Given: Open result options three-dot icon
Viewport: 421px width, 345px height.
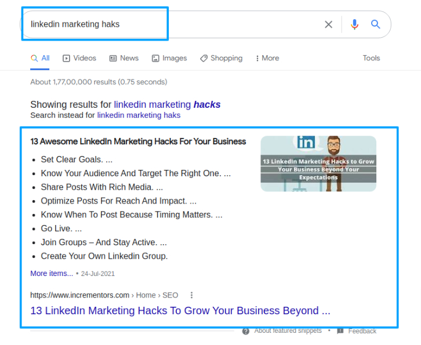Looking at the screenshot, I should pyautogui.click(x=191, y=295).
